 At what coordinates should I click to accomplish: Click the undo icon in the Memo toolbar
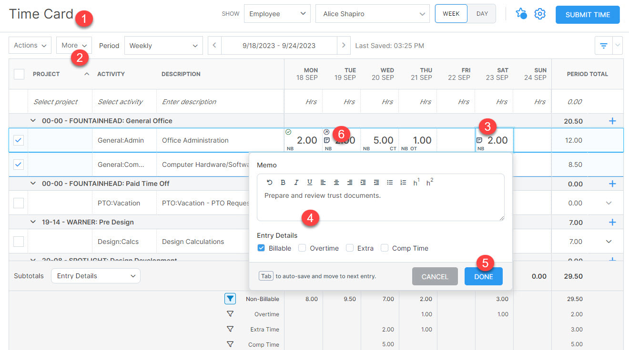270,182
